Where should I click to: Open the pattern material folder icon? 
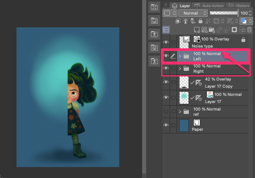[x=154, y=7]
